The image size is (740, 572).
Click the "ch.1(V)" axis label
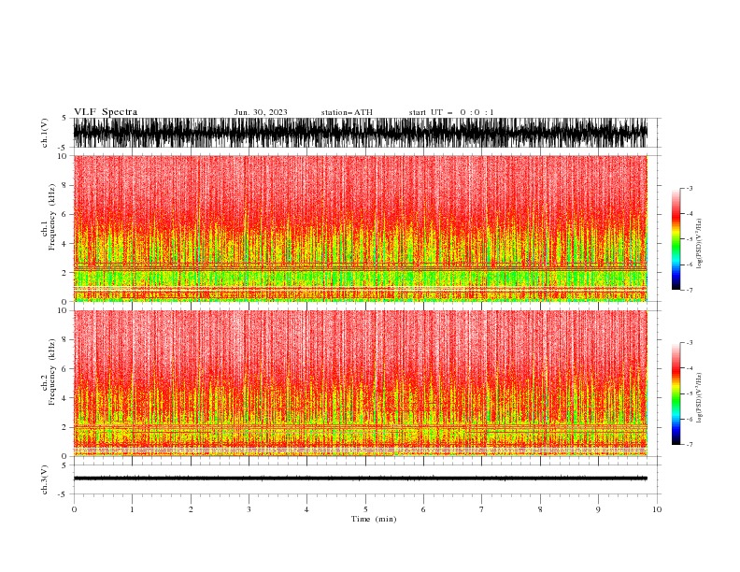tap(45, 133)
